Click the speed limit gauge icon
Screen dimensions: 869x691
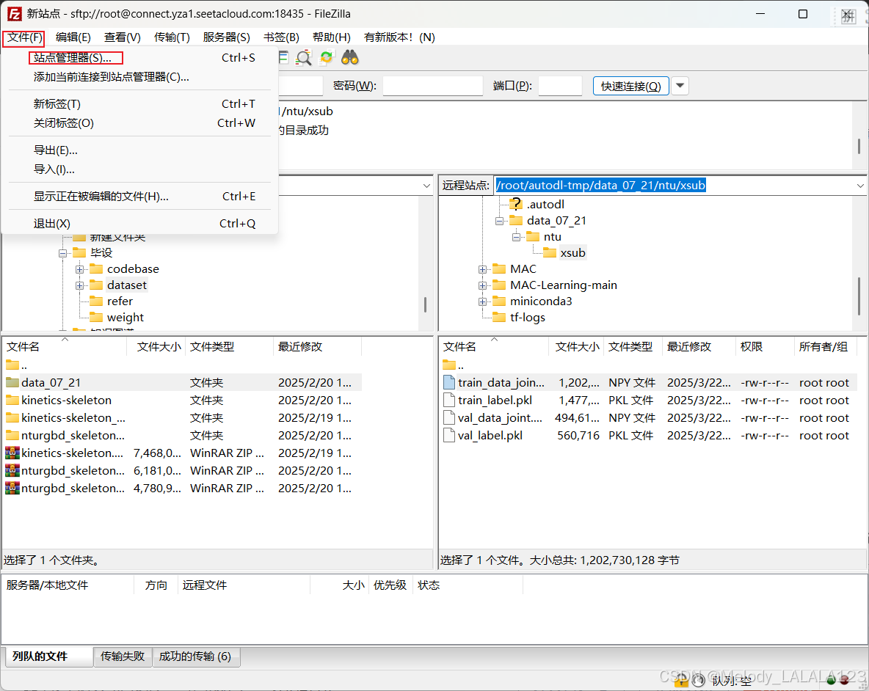click(698, 681)
